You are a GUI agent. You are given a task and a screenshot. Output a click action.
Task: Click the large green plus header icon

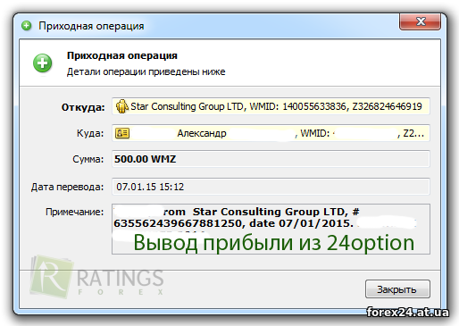pyautogui.click(x=42, y=63)
